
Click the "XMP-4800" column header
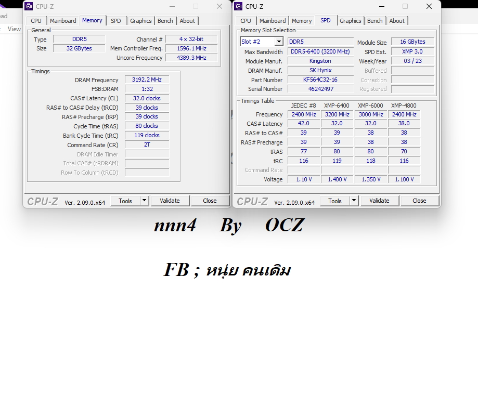[x=404, y=106]
